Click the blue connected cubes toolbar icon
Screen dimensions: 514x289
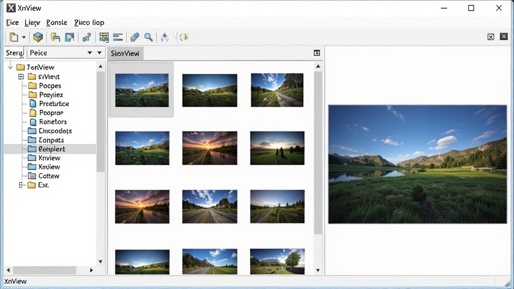pos(87,37)
